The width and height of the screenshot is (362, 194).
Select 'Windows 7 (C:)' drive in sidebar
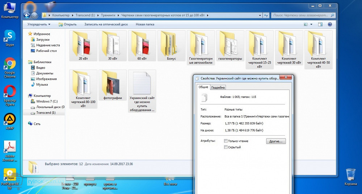point(47,101)
